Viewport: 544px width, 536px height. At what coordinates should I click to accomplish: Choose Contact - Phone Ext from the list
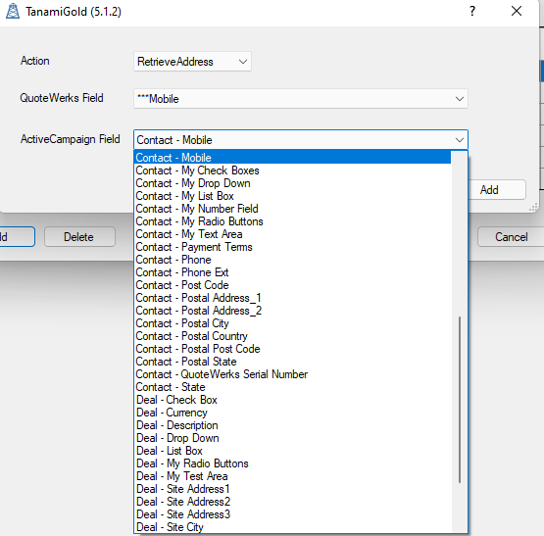(293, 272)
